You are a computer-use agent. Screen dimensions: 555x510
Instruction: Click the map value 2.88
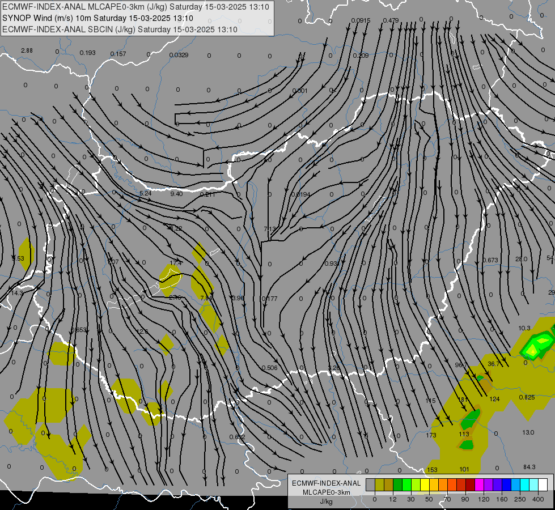(27, 50)
